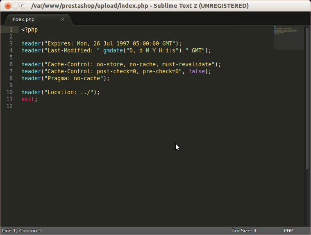
Task: Minimize the Sublime Text window
Action: point(15,6)
